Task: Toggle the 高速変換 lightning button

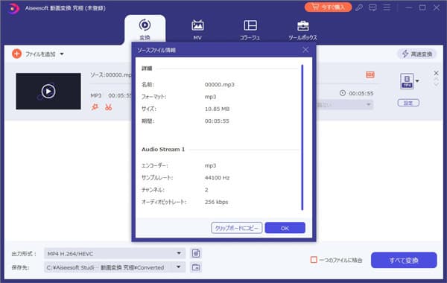Action: point(416,54)
